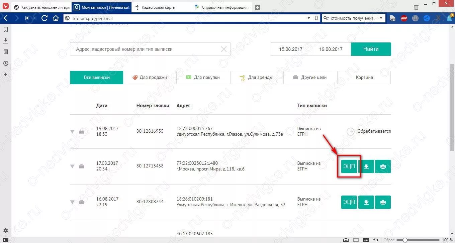Select the Другие цели filter

(310, 78)
